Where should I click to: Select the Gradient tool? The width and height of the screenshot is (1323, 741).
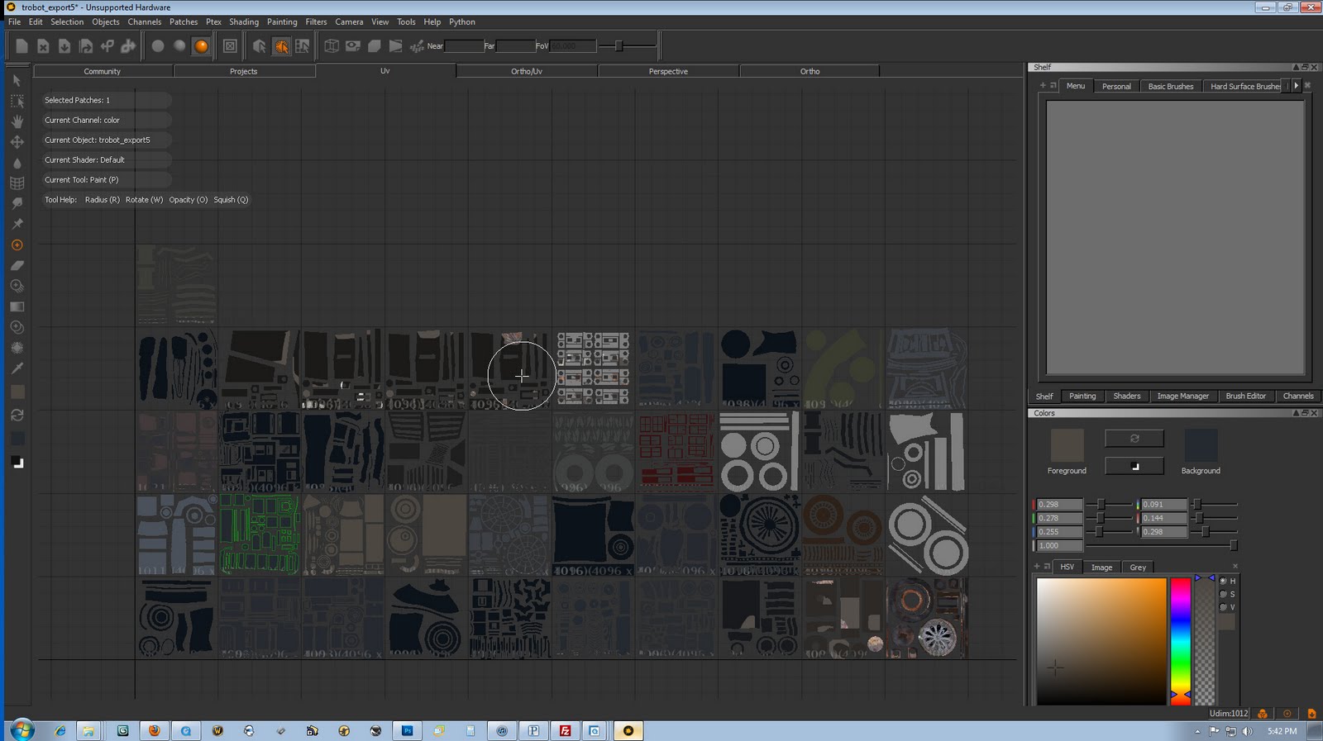coord(17,306)
